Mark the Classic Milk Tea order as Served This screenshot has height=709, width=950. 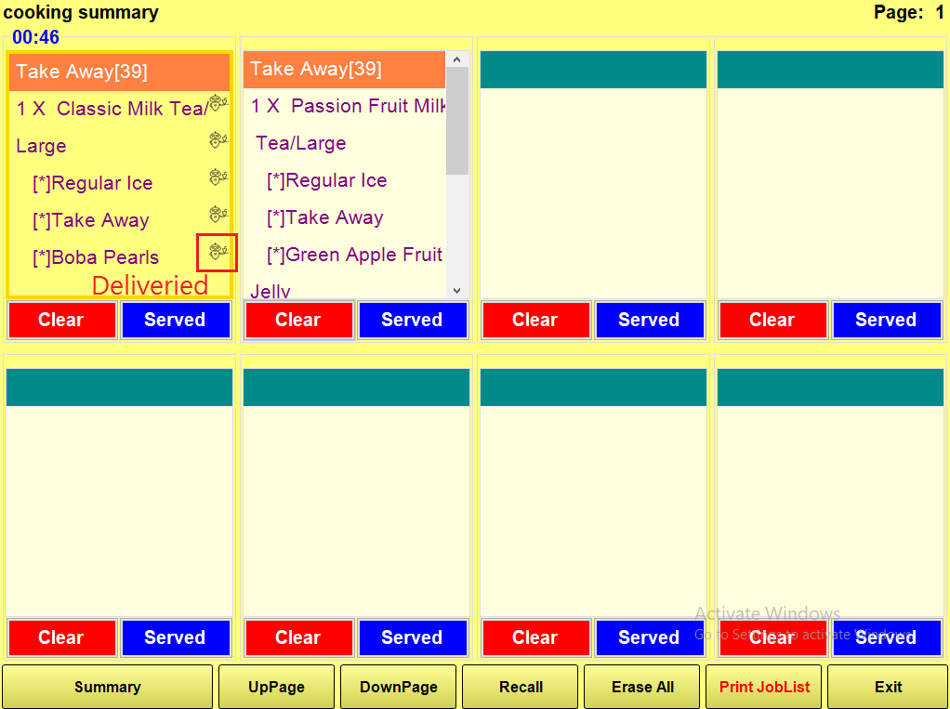click(176, 320)
